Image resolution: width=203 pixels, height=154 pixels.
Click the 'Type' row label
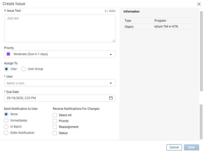click(x=128, y=21)
